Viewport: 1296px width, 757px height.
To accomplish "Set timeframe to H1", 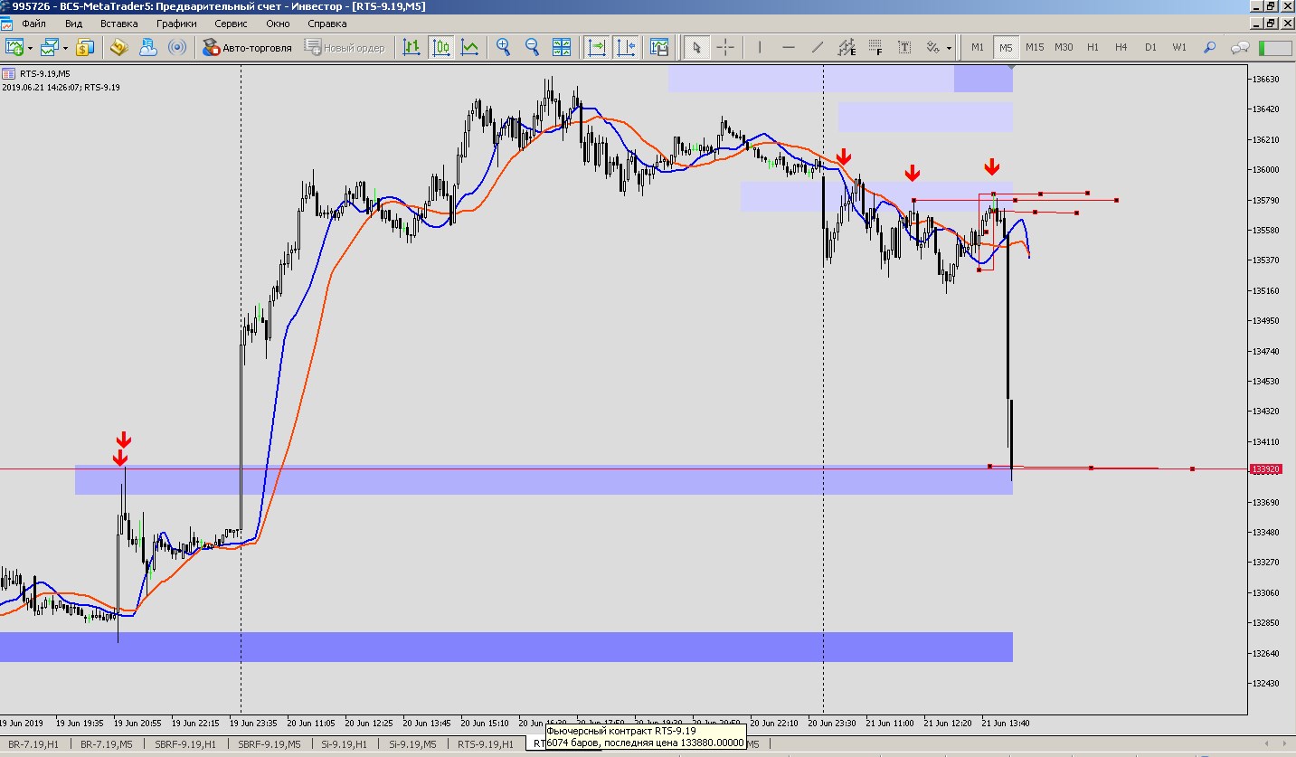I will click(x=1093, y=47).
